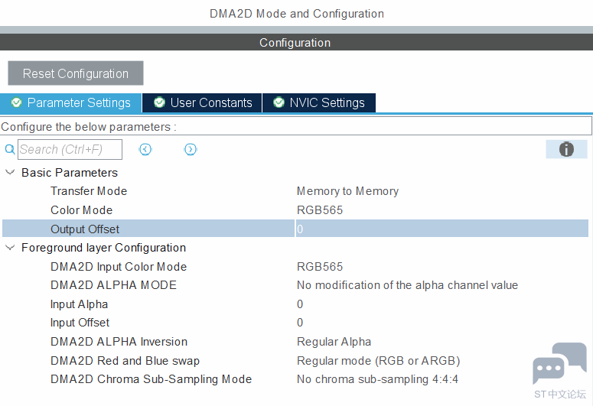The width and height of the screenshot is (593, 406).
Task: Select the Input Offset value 0
Action: tap(300, 323)
